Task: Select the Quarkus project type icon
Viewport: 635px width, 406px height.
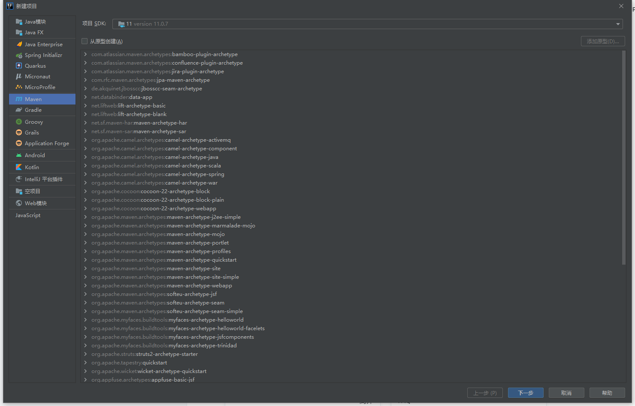Action: pyautogui.click(x=19, y=66)
